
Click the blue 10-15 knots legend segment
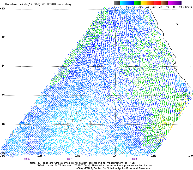click(130, 3)
